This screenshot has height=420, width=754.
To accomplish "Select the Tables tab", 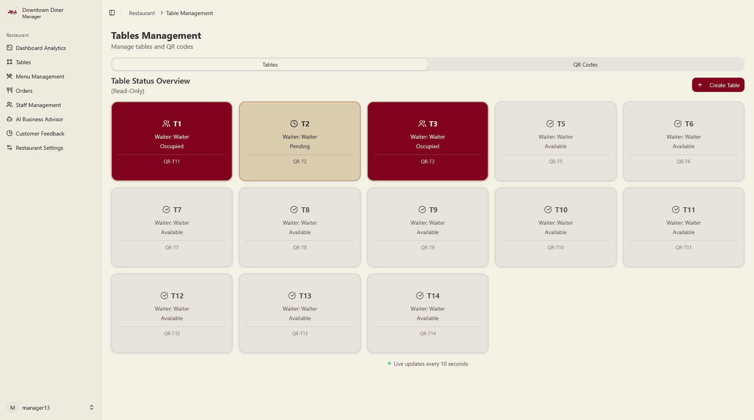I will 270,65.
